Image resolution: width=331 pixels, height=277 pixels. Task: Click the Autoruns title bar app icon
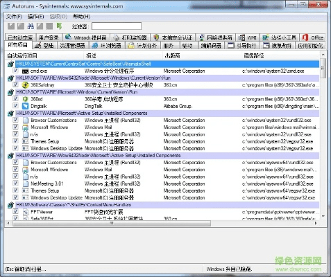pyautogui.click(x=7, y=6)
